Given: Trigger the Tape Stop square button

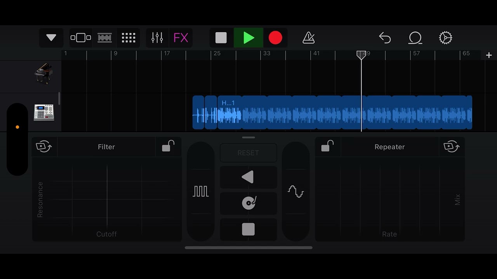Looking at the screenshot, I should pos(248,229).
